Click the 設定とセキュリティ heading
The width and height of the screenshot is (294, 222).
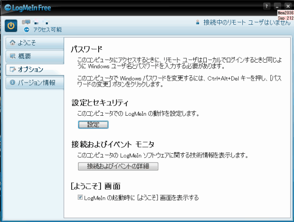tap(100, 103)
